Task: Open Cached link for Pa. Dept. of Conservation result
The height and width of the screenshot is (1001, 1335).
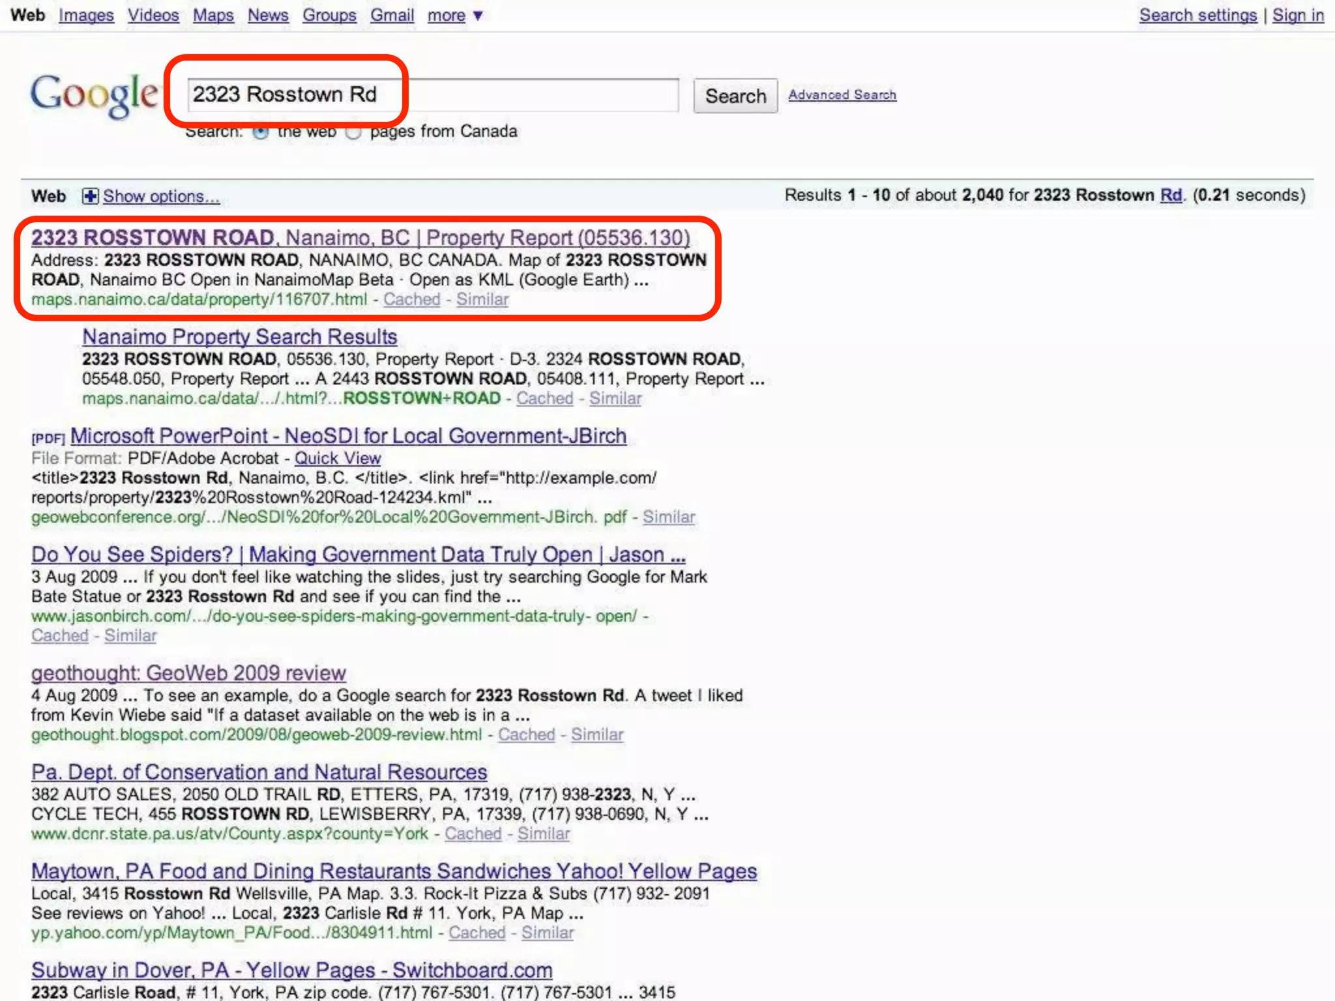Action: tap(473, 834)
